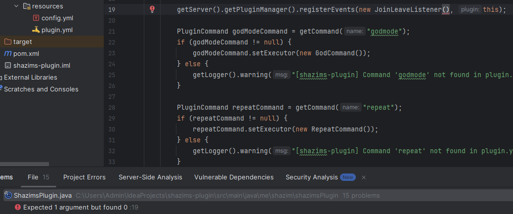Click the shazims-plugin.iml file icon
Screen dimensions: 513x214
click(x=8, y=66)
